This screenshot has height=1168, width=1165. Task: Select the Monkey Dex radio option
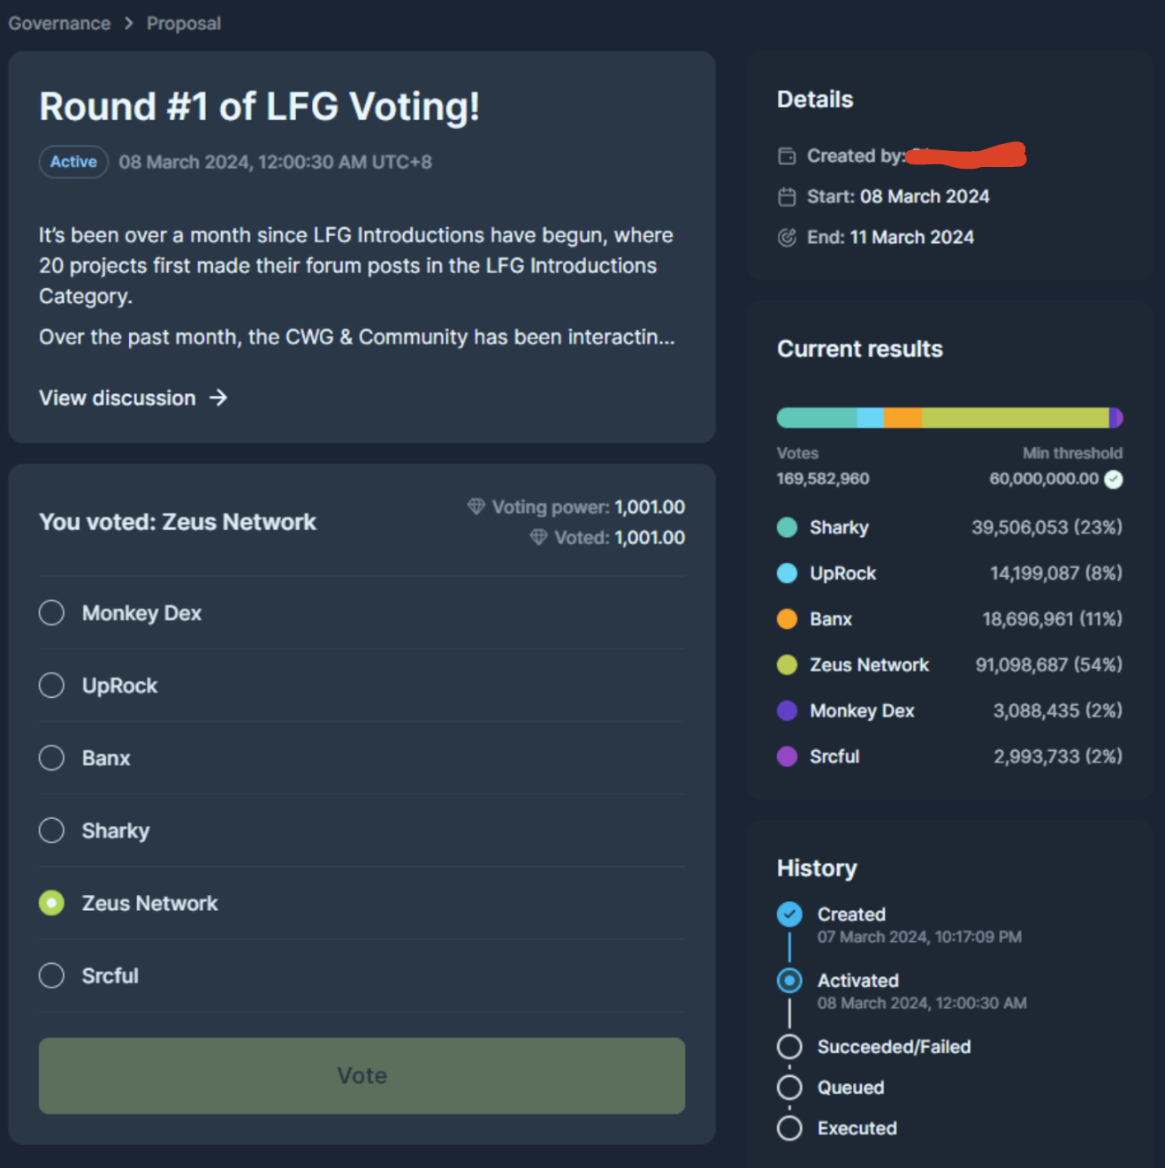click(52, 613)
